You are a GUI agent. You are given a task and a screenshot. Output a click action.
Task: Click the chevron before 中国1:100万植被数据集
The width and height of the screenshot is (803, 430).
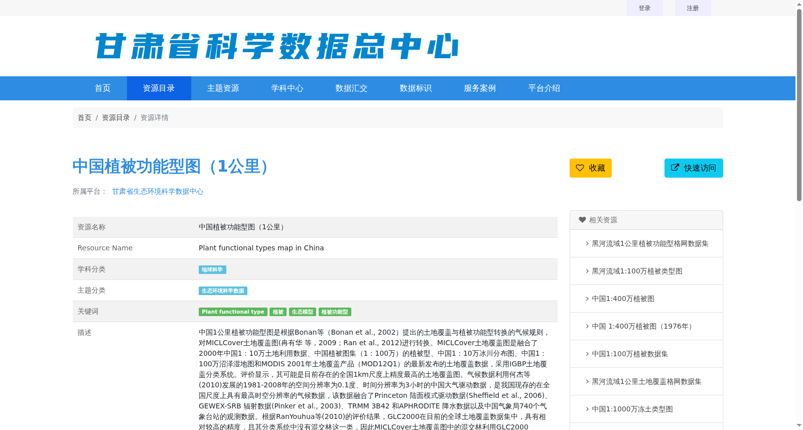[587, 354]
